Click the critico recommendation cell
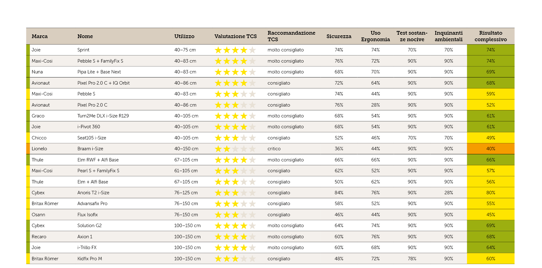Screen dimensions: 542x268 click(x=274, y=149)
